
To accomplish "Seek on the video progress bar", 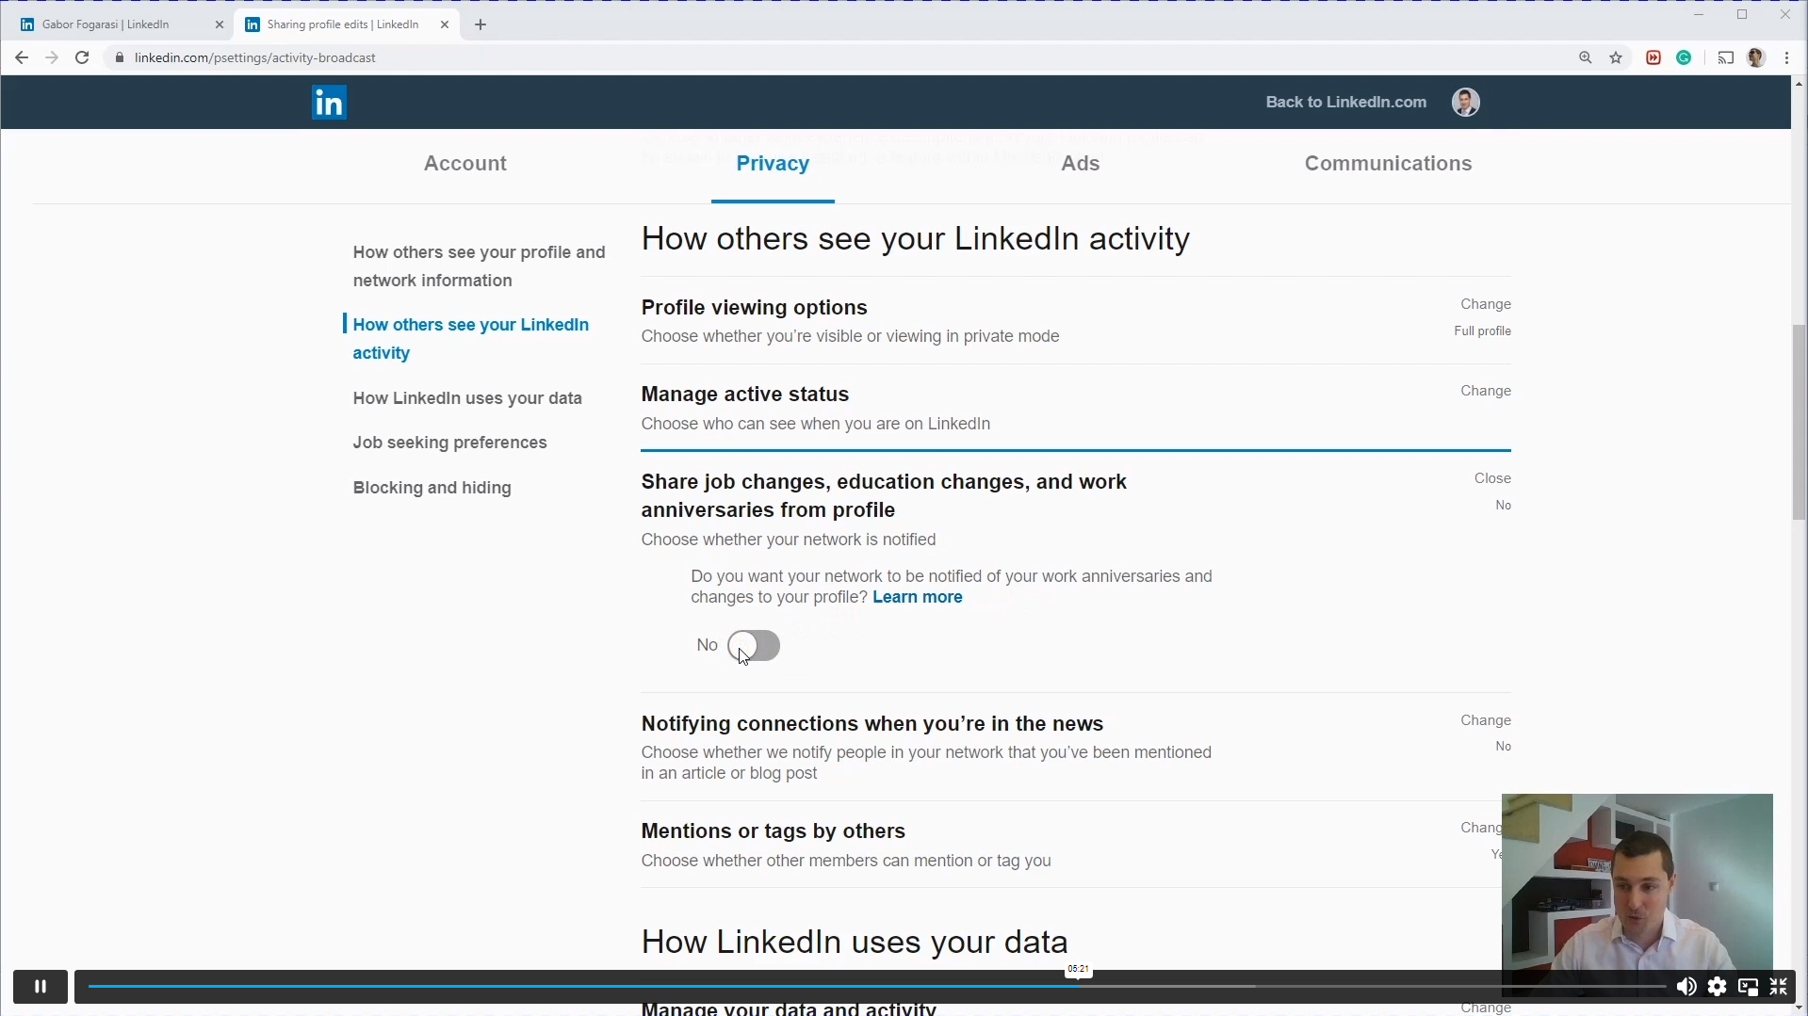I will (660, 986).
